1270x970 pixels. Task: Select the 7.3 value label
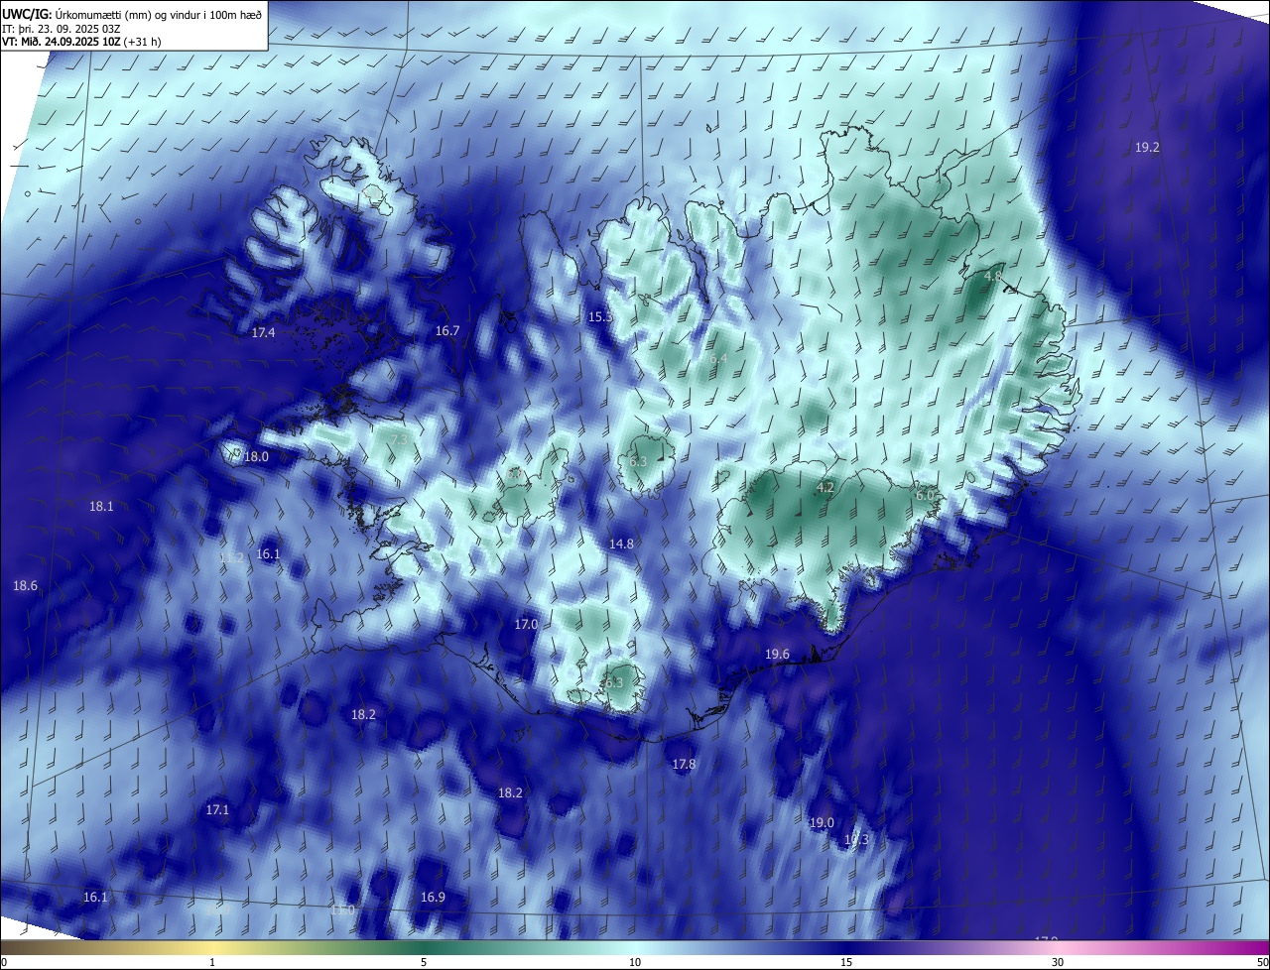(x=400, y=438)
